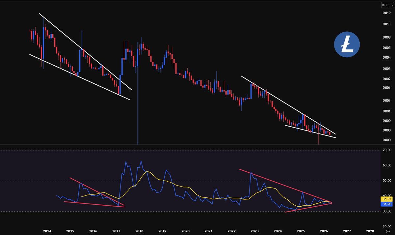Click the 0'008 price axis label
Screen dimensions: 395x235
tap(386, 37)
